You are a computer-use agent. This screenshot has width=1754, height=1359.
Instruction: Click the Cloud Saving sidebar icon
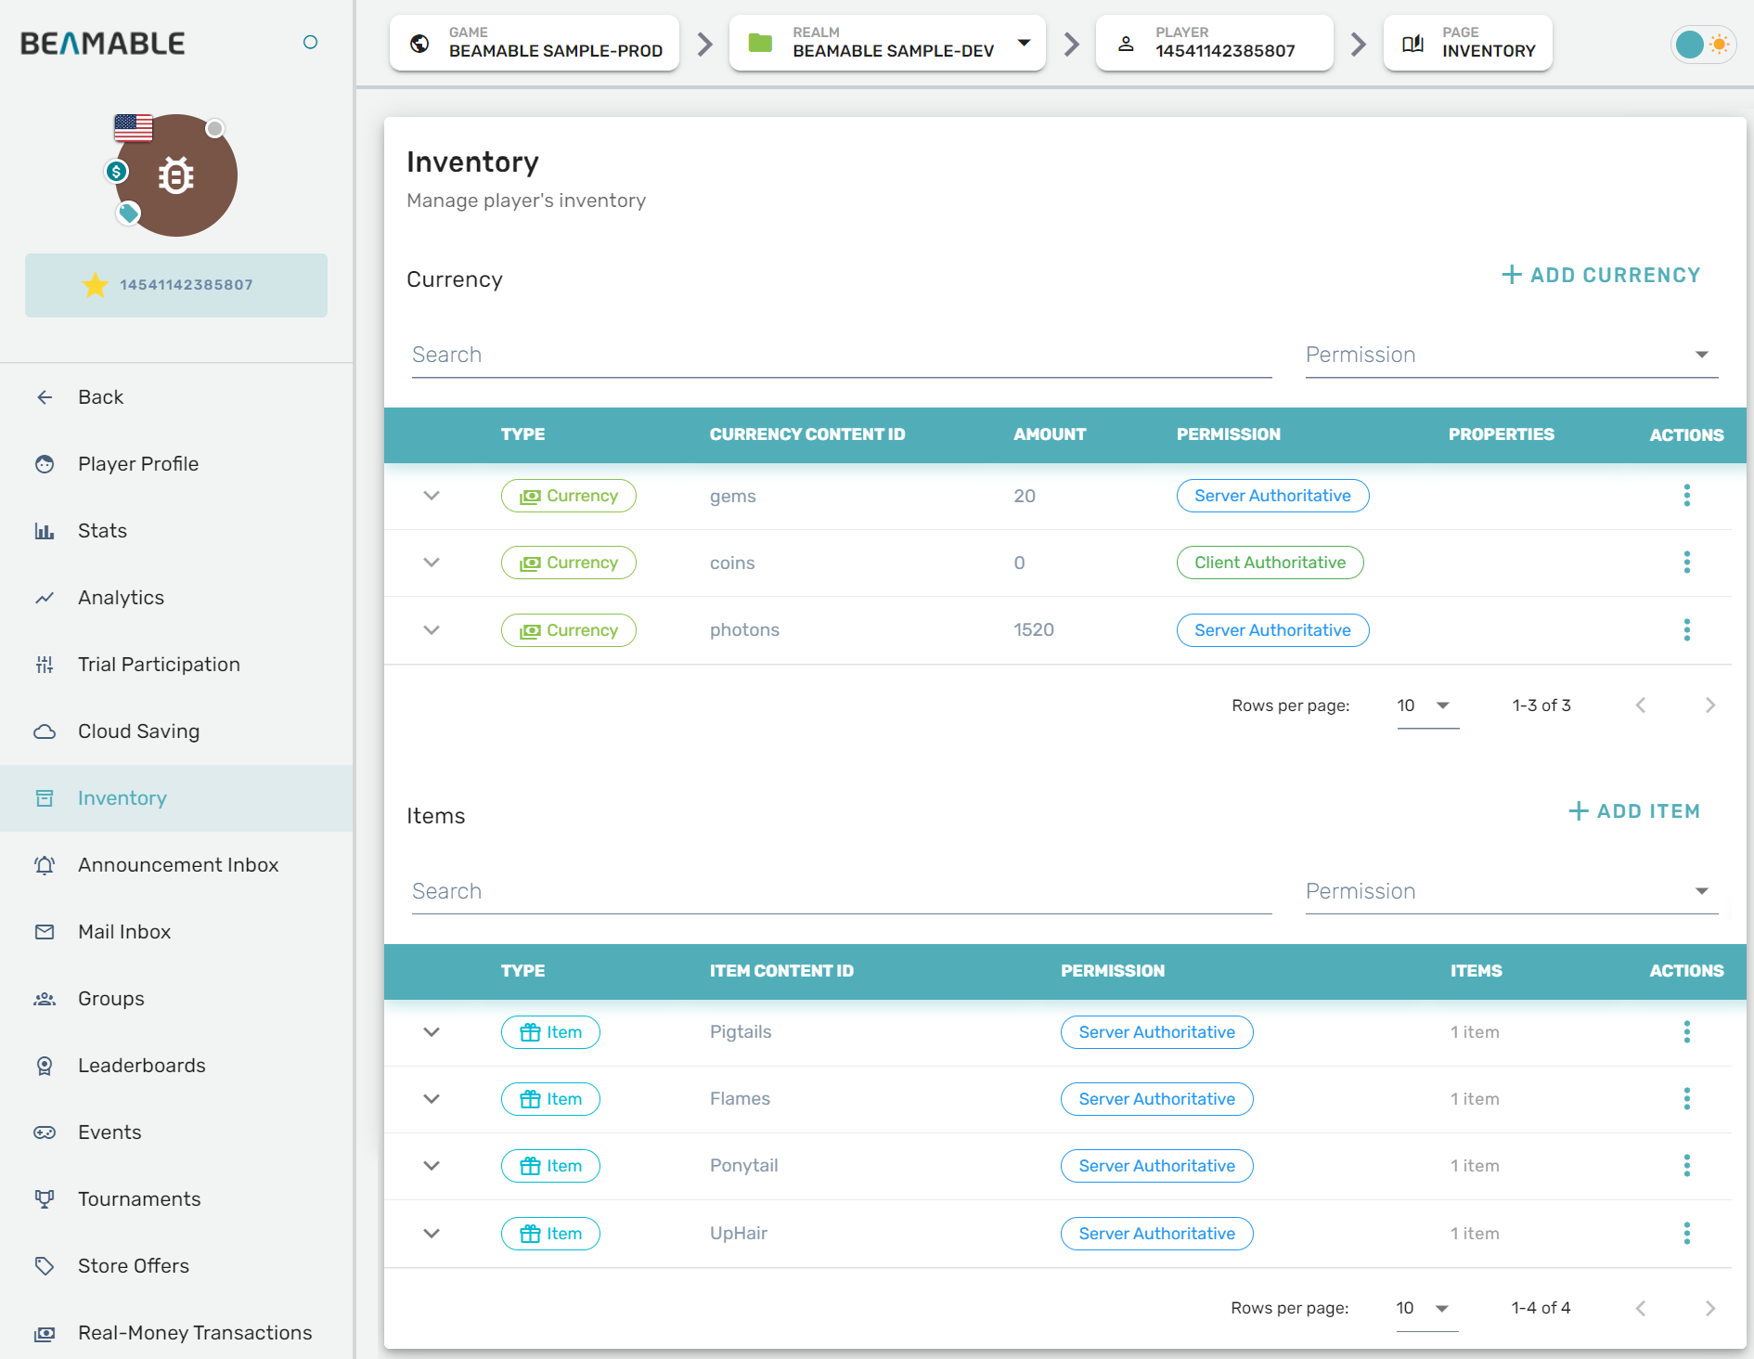tap(45, 731)
